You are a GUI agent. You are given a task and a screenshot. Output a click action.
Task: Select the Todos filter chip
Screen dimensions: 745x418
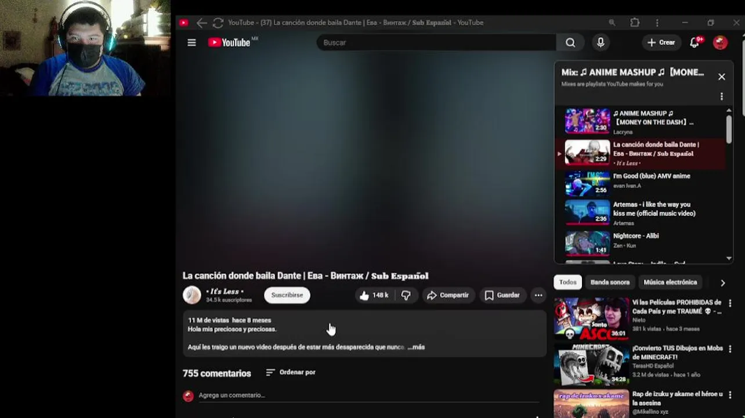click(x=567, y=282)
